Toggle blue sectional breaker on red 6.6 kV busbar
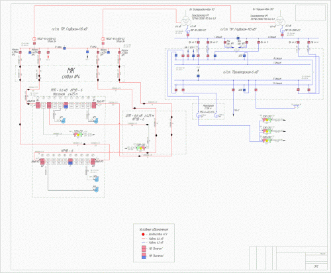This screenshot has height=273, width=331. (x=64, y=48)
